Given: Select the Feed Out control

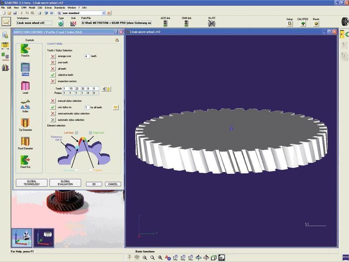Looking at the screenshot, I should click(25, 162).
